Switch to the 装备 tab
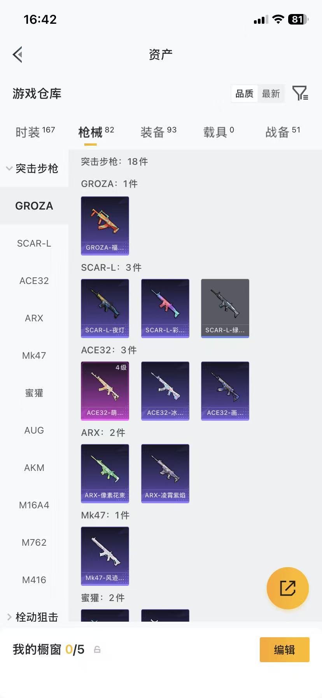 [158, 132]
